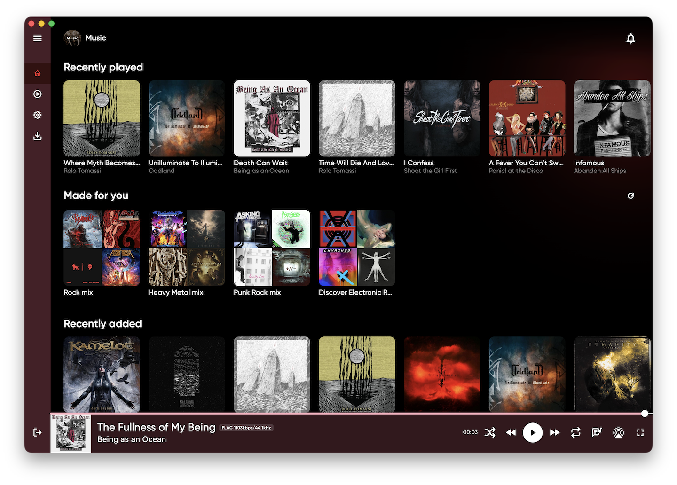
Task: Click the Discover Electronic R... title
Action: (355, 293)
